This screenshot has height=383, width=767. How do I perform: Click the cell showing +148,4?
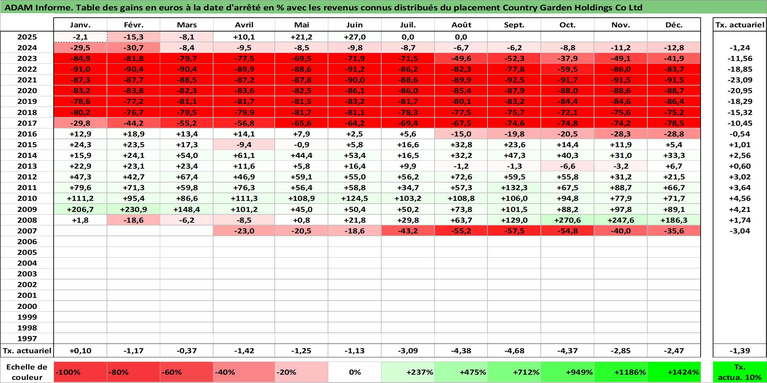[187, 210]
